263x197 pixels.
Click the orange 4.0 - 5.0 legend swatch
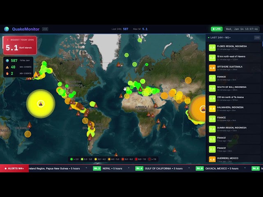[109, 159]
